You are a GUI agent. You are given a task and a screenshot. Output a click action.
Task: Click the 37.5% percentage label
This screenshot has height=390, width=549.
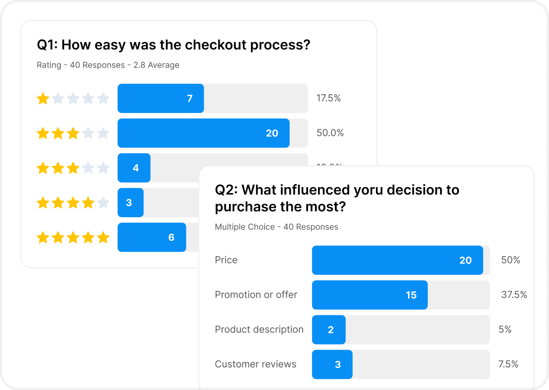tap(514, 295)
